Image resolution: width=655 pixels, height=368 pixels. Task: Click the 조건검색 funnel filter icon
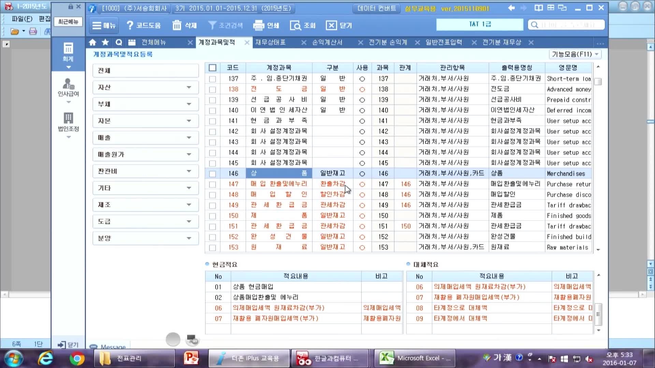click(212, 25)
